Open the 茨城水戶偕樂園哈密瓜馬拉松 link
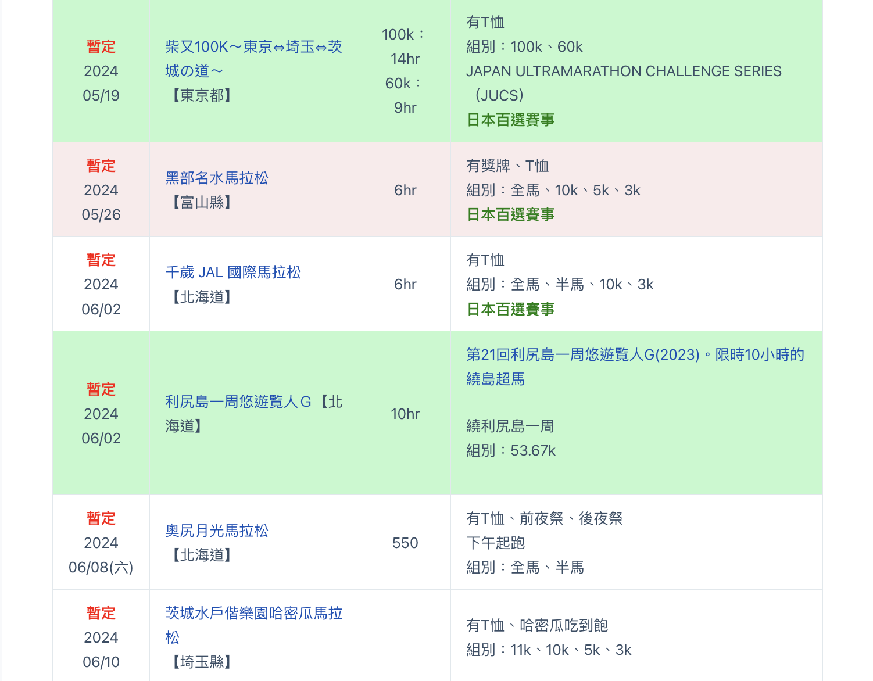 [253, 613]
